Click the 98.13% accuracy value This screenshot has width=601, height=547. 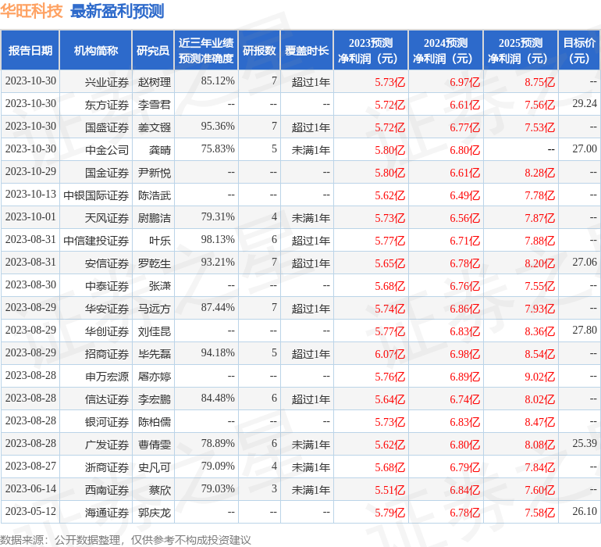(218, 240)
